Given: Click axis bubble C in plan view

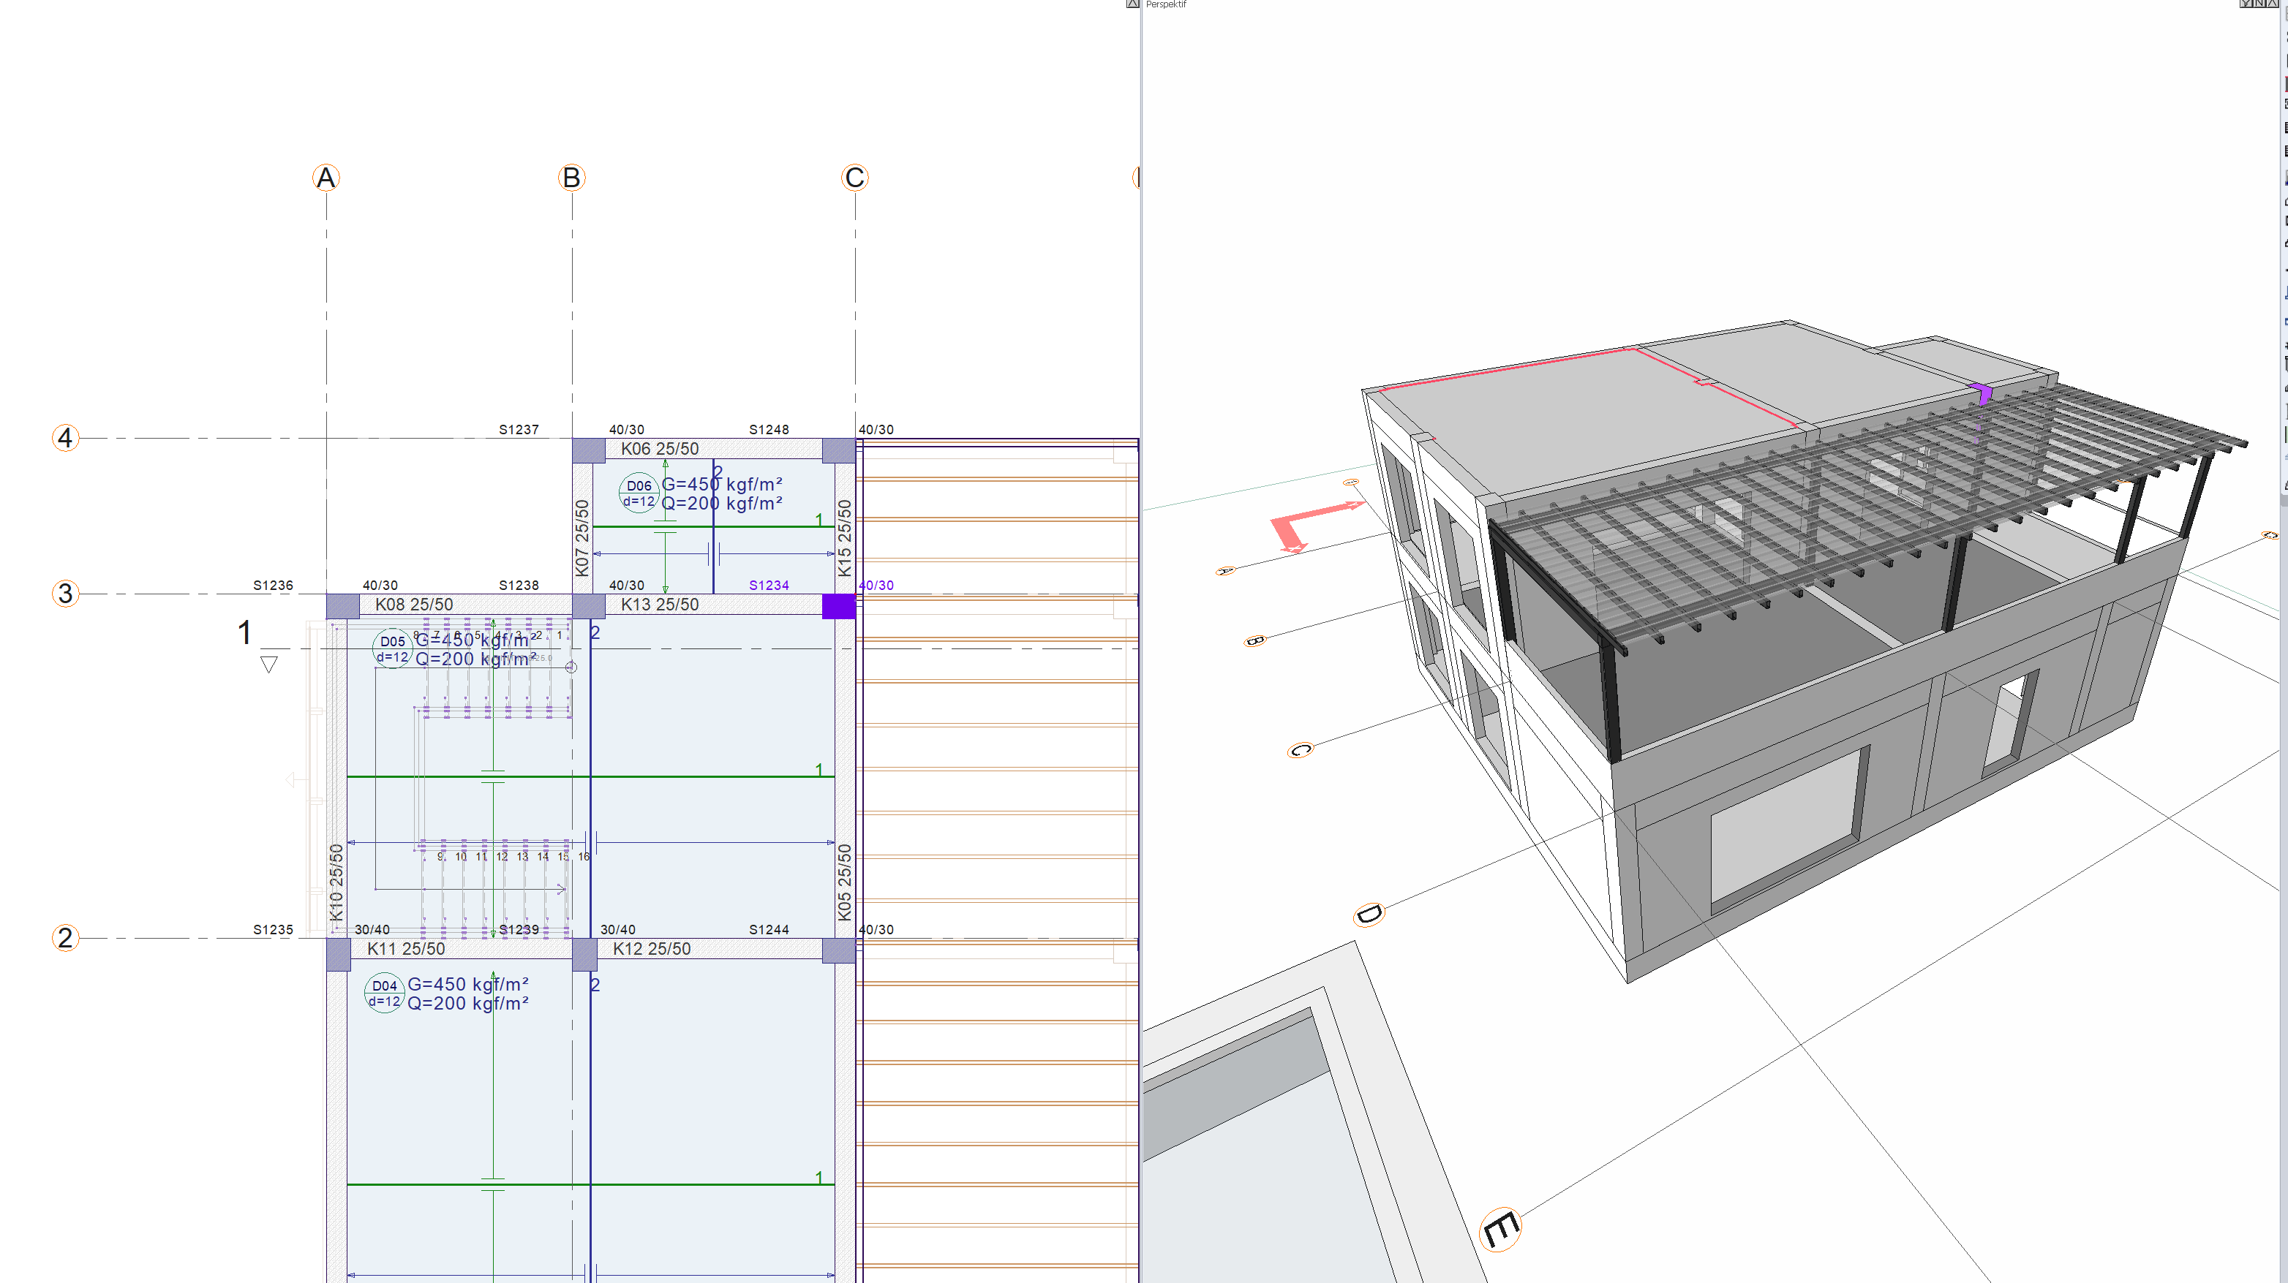Looking at the screenshot, I should pyautogui.click(x=854, y=178).
